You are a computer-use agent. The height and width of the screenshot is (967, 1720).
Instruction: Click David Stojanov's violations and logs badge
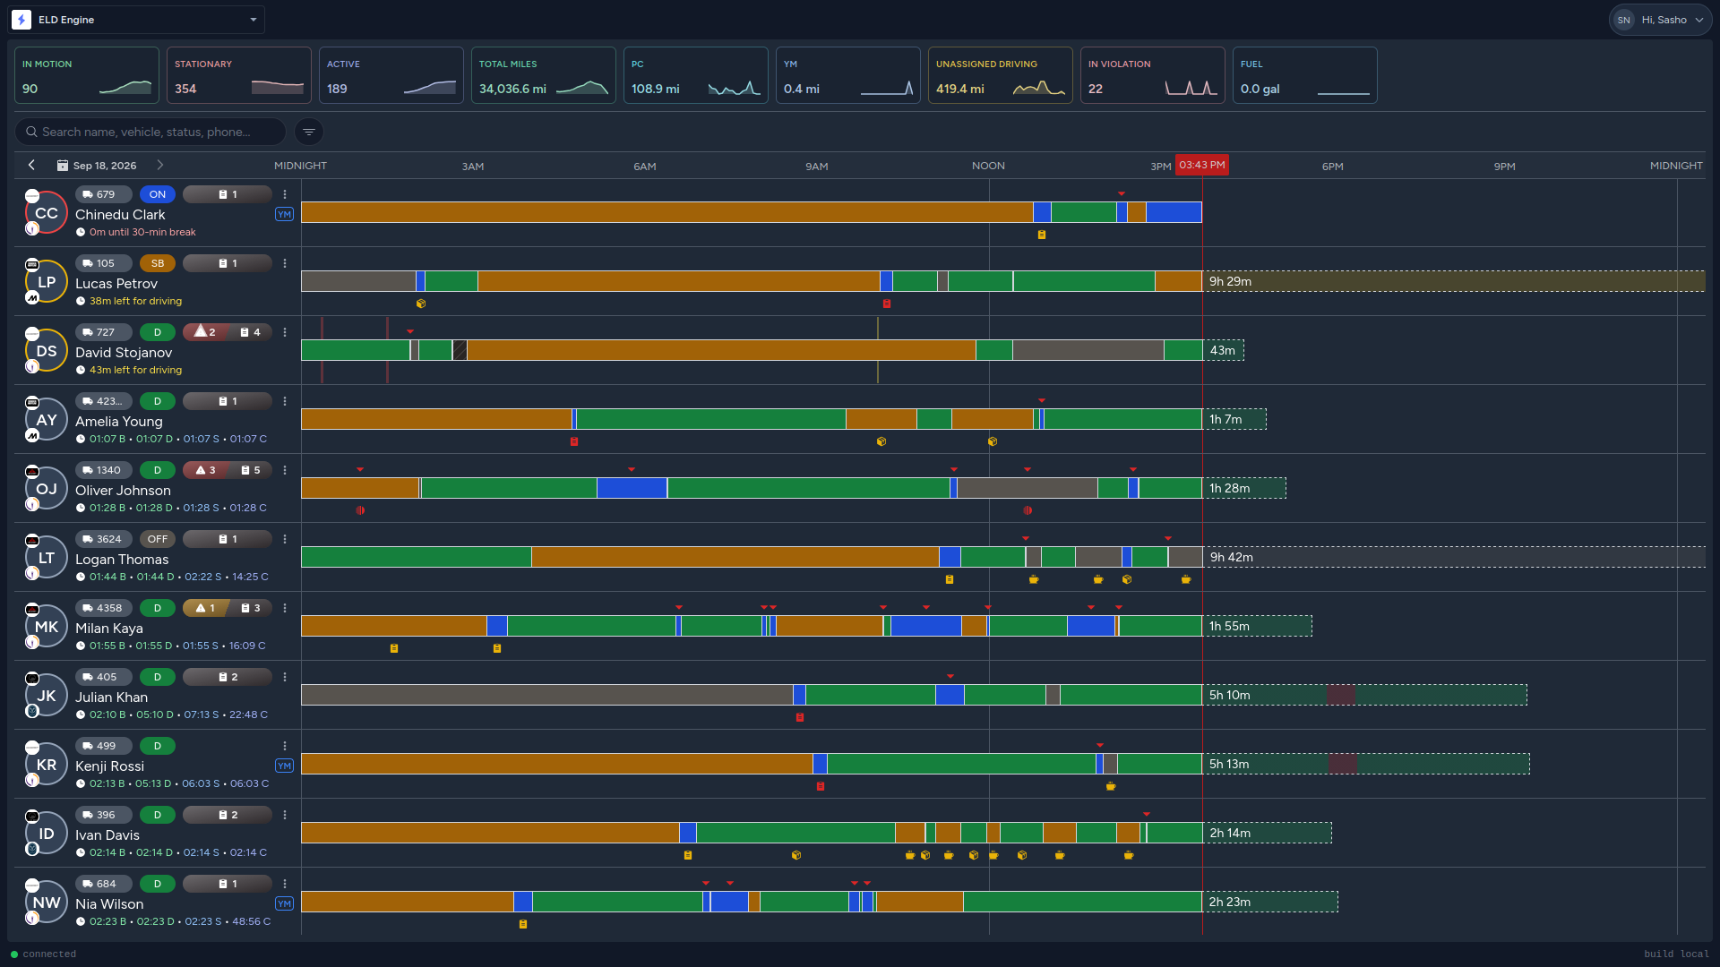pos(228,332)
